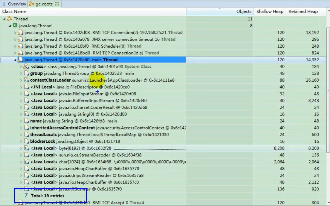Click the array icon for java.lang.String[0]
The image size is (330, 206).
click(26, 114)
